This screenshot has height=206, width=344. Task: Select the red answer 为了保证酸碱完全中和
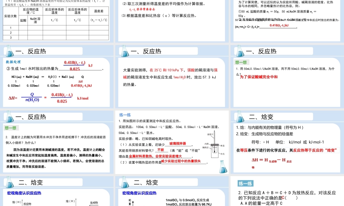coord(259,77)
